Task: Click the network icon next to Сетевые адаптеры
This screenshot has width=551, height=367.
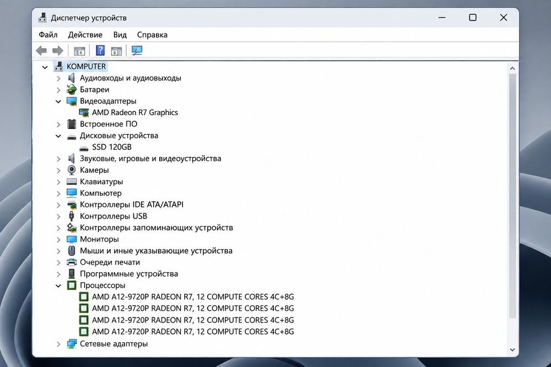Action: coord(72,344)
